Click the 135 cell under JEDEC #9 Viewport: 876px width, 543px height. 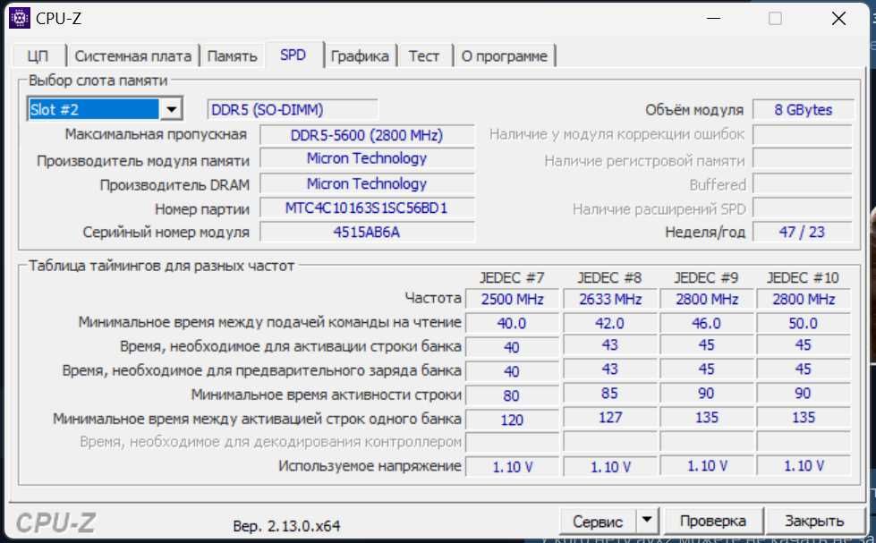[x=707, y=417]
